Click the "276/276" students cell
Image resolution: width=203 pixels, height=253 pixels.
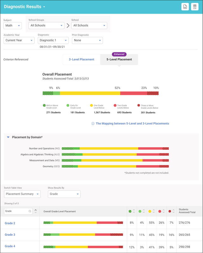pyautogui.click(x=185, y=223)
